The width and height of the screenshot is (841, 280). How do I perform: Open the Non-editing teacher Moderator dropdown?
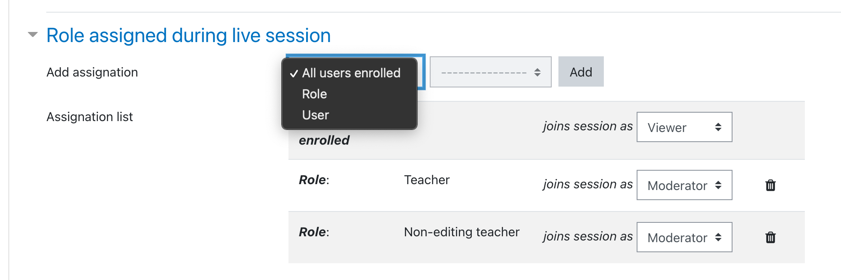click(684, 237)
